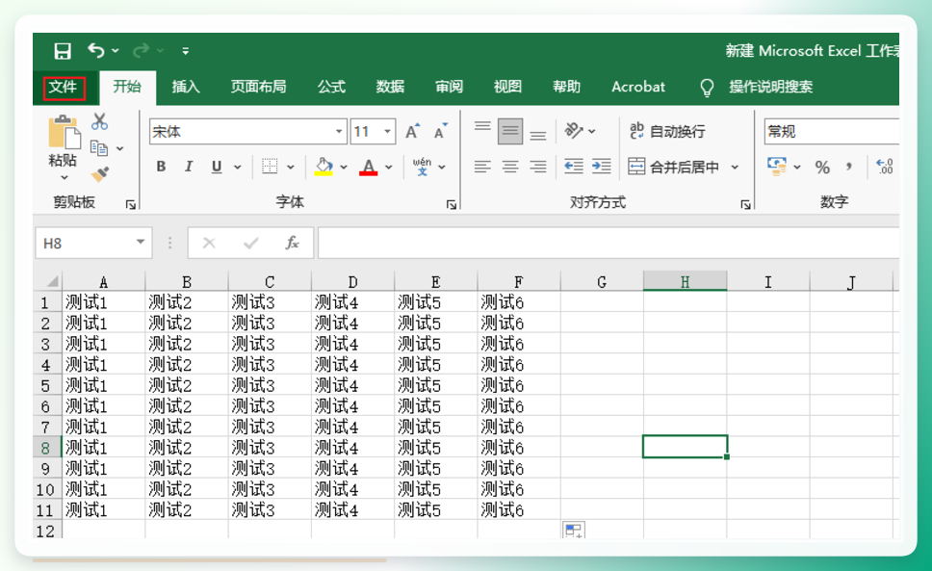This screenshot has height=571, width=932.
Task: Open the 审阅 tab
Action: click(449, 87)
